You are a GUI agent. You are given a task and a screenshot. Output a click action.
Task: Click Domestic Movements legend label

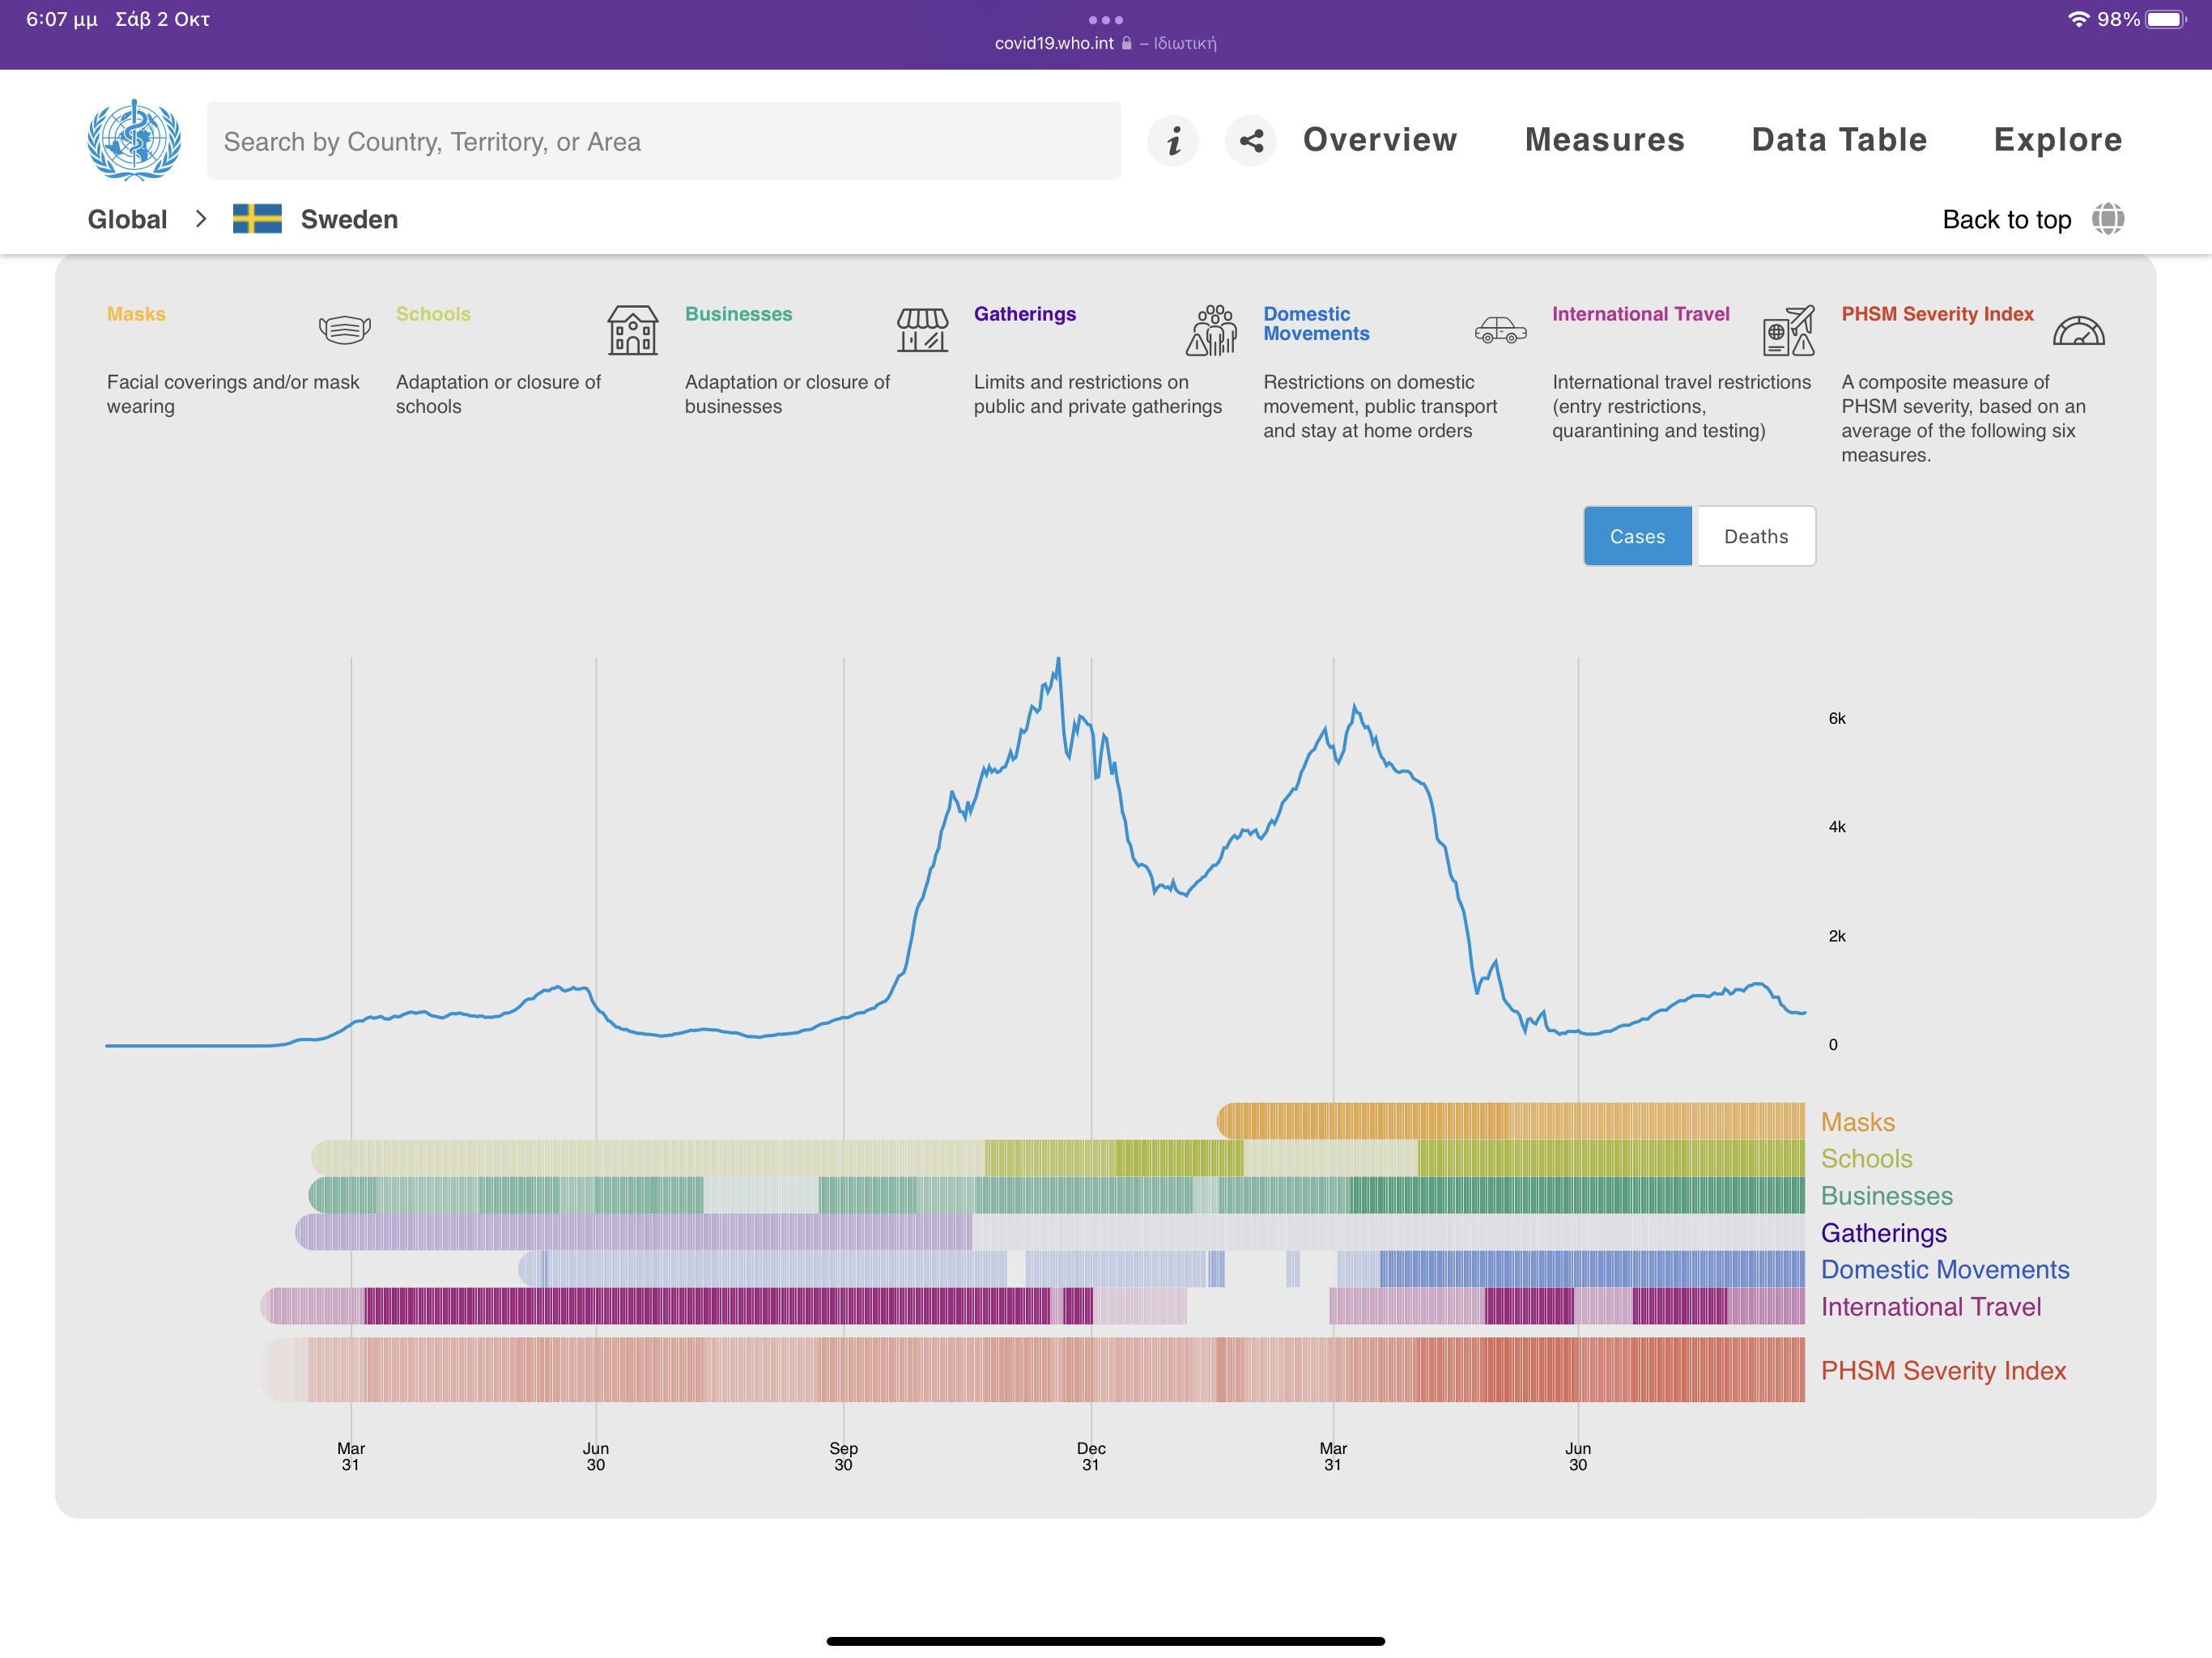tap(1944, 1269)
